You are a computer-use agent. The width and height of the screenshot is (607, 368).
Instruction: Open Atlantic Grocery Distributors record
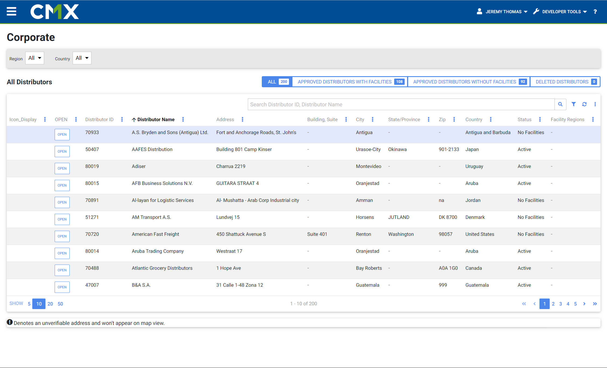[x=62, y=270]
